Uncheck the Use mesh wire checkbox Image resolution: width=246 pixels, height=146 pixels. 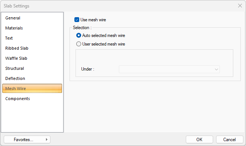(x=77, y=20)
